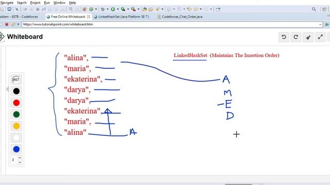The image size is (330, 185).
Task: Open the LinkedHashSet Java Platform SE 7 tab
Action: pyautogui.click(x=124, y=16)
